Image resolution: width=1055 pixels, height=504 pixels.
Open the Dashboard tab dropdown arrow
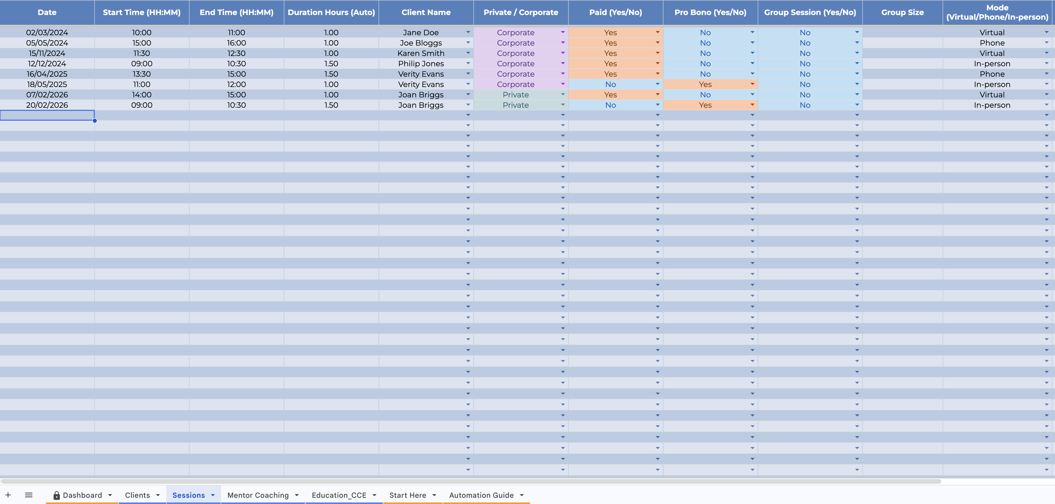(x=110, y=495)
